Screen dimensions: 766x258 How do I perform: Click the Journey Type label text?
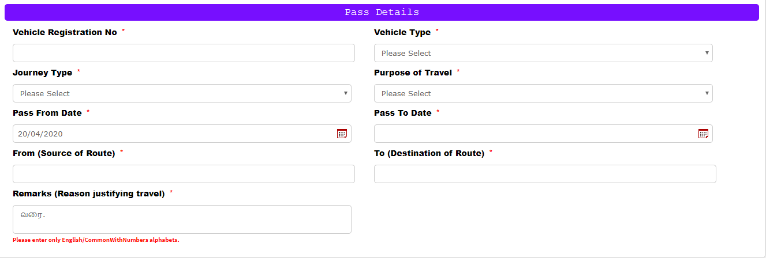tap(43, 73)
